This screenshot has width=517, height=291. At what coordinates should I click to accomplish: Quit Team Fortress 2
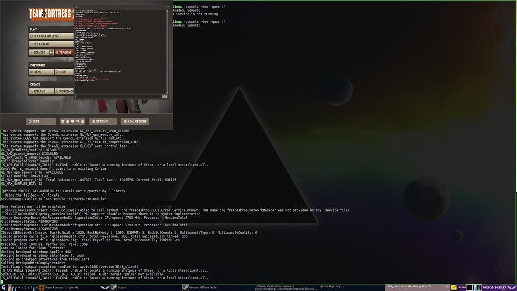coord(41,121)
